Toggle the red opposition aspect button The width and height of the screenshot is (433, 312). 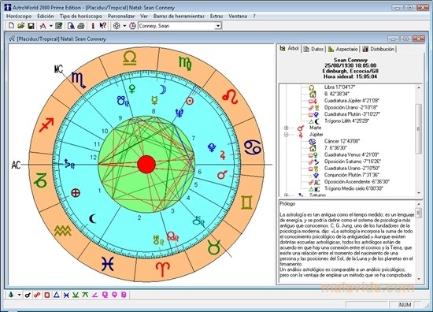37,295
